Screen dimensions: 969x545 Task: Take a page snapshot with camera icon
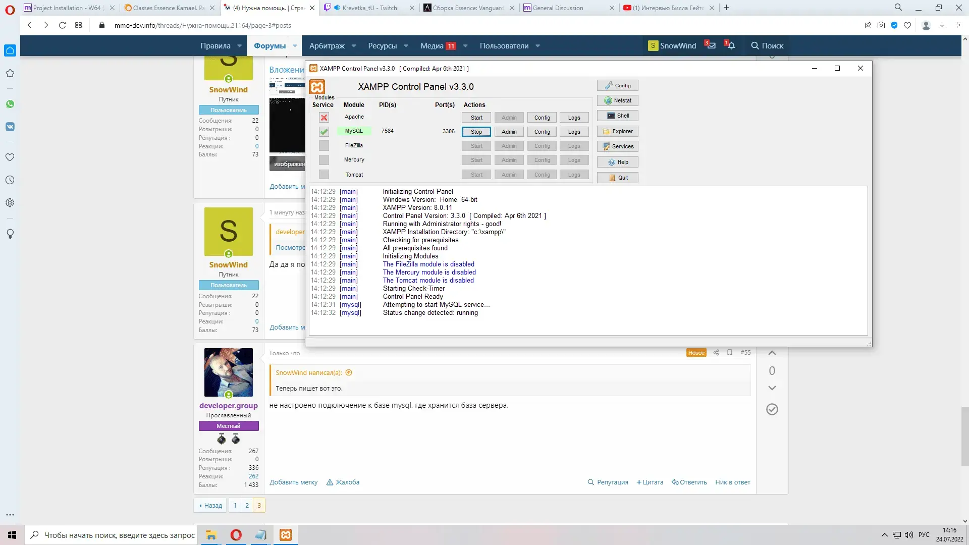pyautogui.click(x=881, y=25)
